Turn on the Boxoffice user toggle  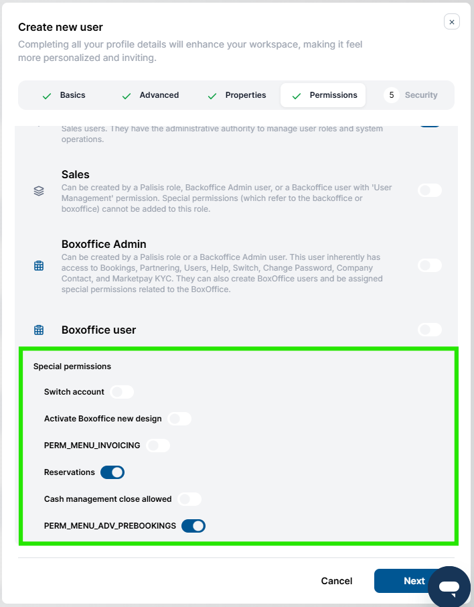tap(430, 330)
